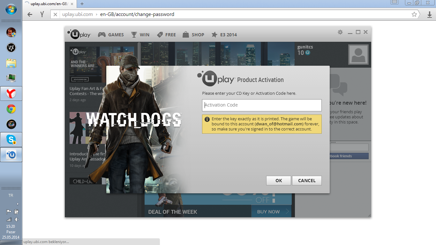Click BUY NOW on deal of the week
Image resolution: width=436 pixels, height=245 pixels.
point(271,212)
